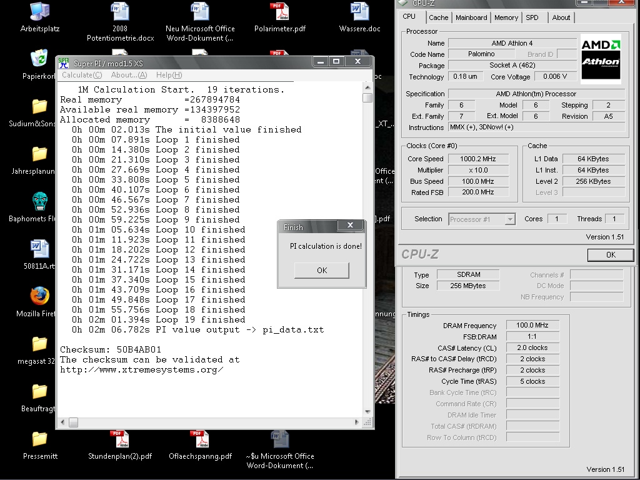Image resolution: width=640 pixels, height=480 pixels.
Task: Click the Super PI vertical scrollbar up arrow
Action: click(367, 87)
